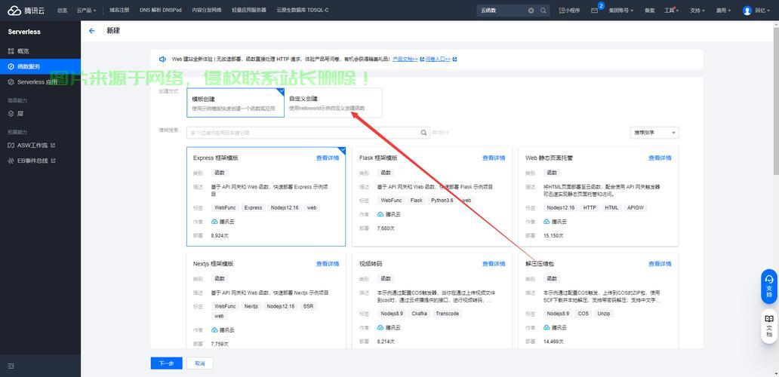Click the APIGW tag on static hosting card
Screen dimensions: 779x377
click(x=636, y=208)
